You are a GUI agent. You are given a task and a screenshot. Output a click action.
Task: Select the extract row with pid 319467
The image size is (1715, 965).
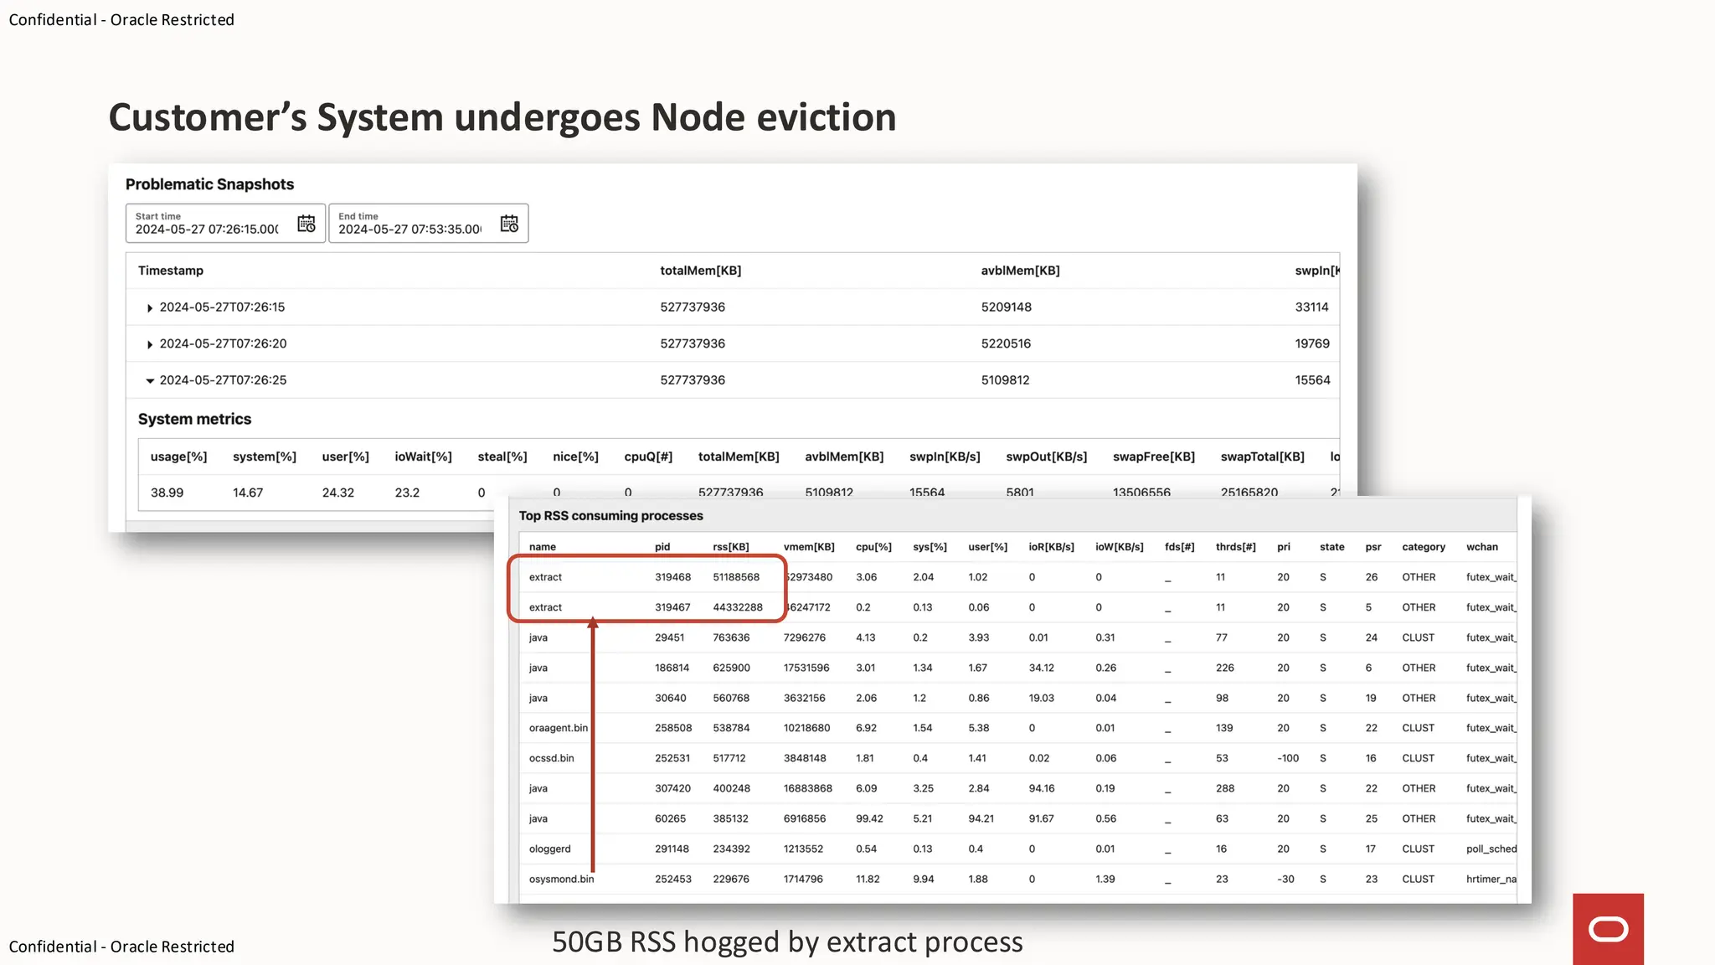[x=1018, y=607]
